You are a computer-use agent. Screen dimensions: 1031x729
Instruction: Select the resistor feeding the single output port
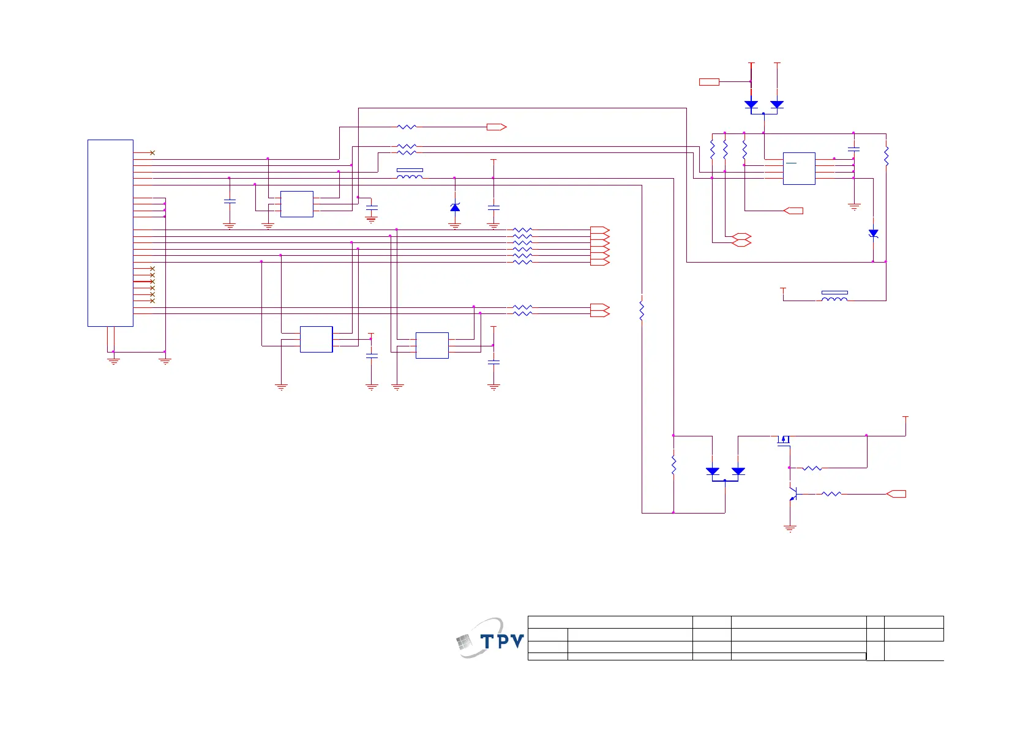(407, 127)
